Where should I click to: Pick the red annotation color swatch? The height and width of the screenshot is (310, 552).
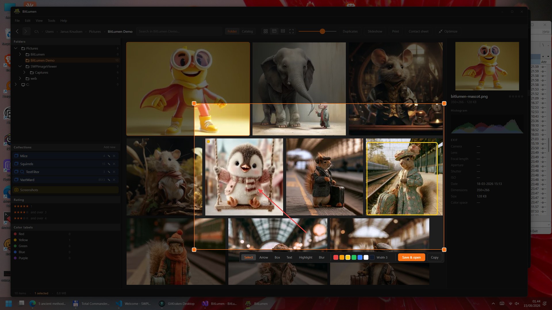coord(336,257)
